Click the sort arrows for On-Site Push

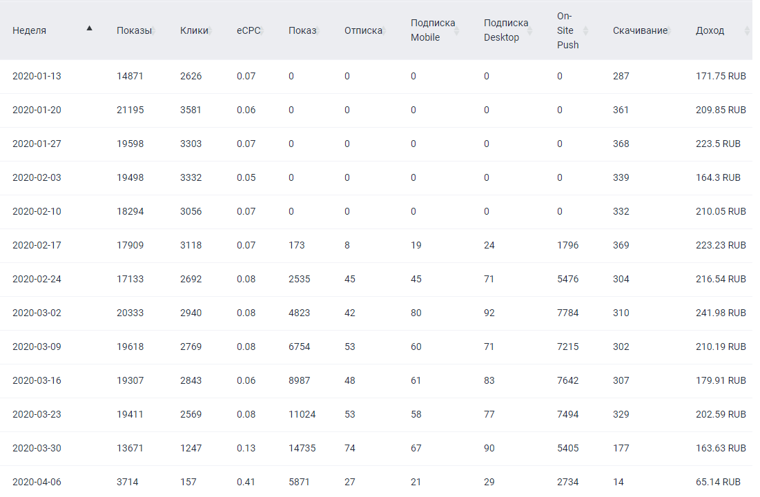tap(586, 31)
